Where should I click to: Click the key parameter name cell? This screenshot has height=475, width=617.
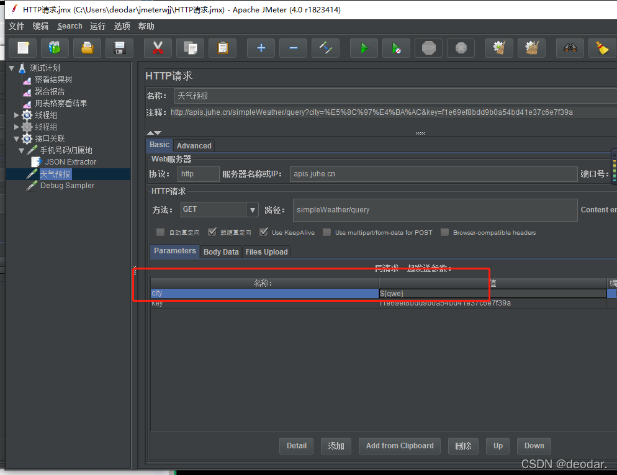pos(264,303)
